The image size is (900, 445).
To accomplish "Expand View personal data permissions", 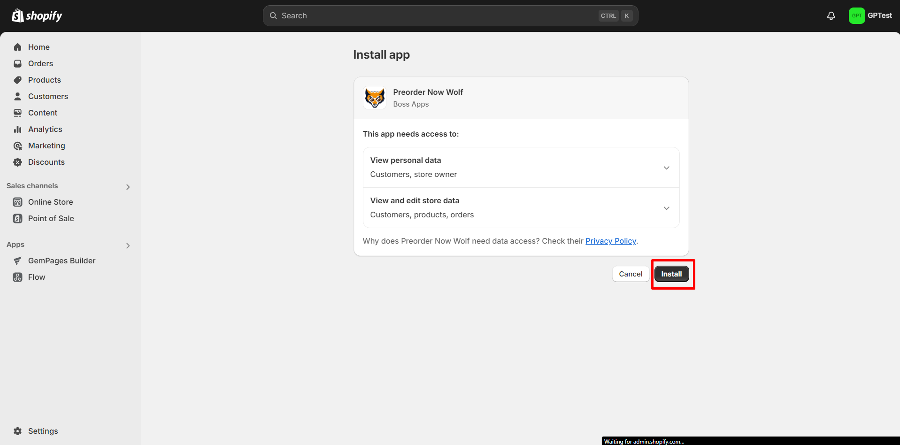I will 666,168.
